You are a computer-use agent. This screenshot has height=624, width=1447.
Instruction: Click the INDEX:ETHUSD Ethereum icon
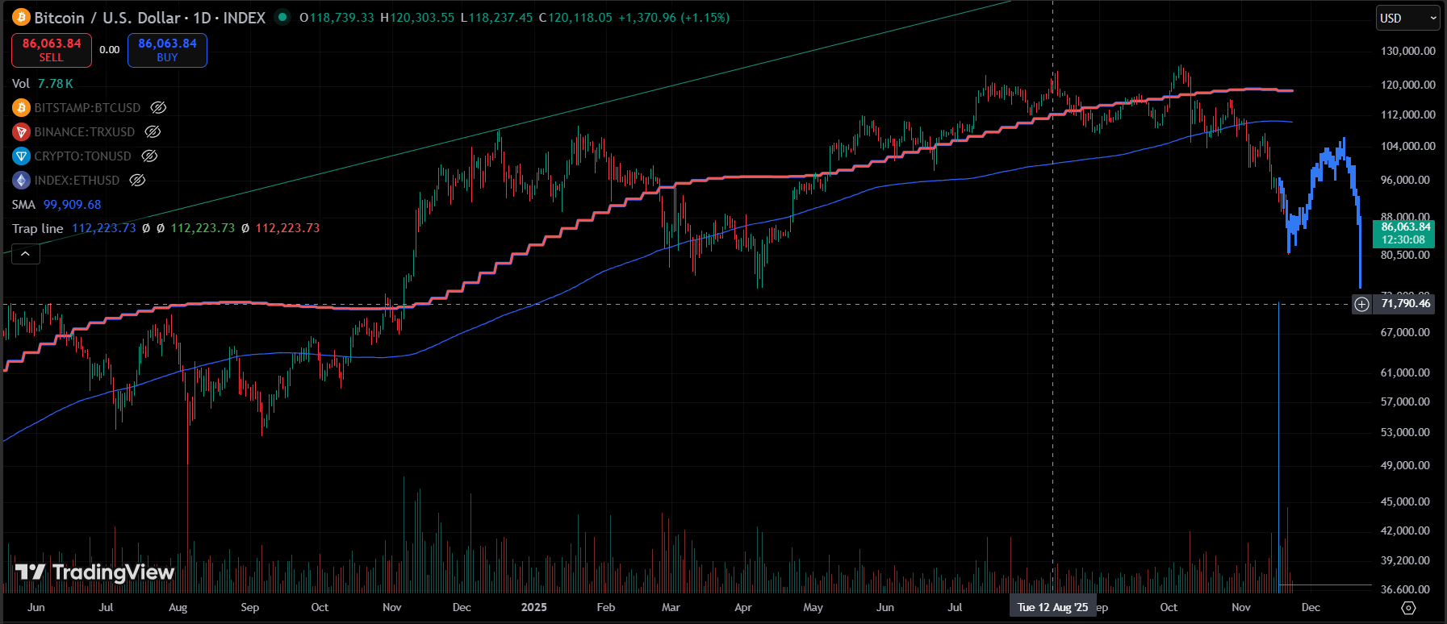[x=21, y=180]
